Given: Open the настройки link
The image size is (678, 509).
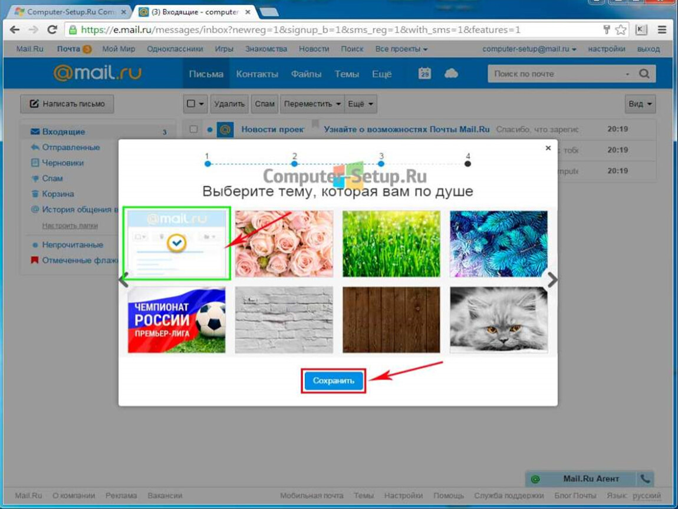Looking at the screenshot, I should [606, 49].
